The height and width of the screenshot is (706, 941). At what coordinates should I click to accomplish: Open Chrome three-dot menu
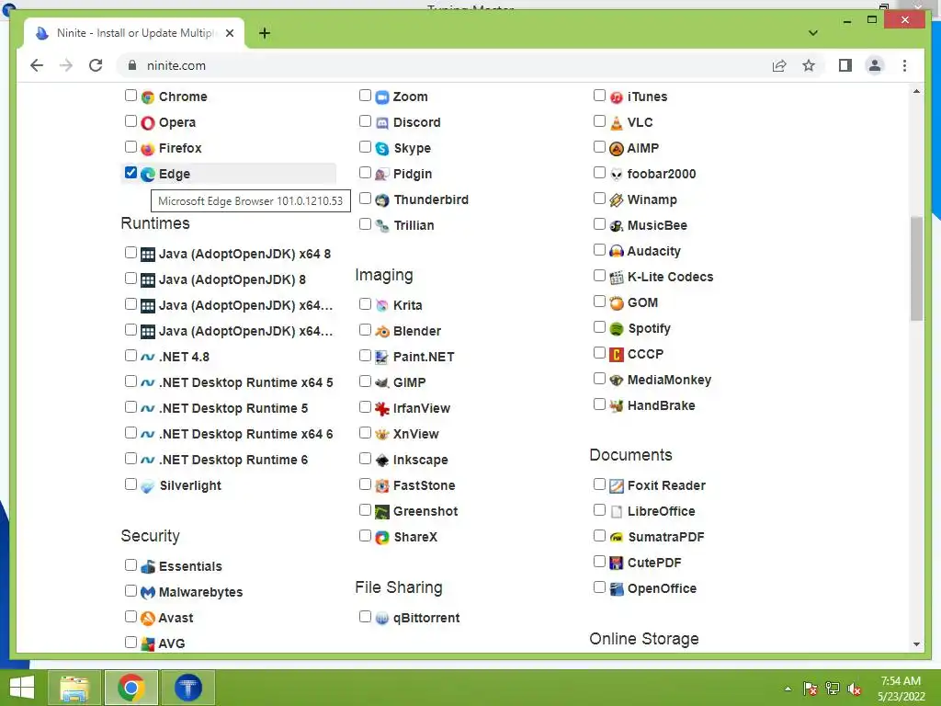tap(904, 65)
